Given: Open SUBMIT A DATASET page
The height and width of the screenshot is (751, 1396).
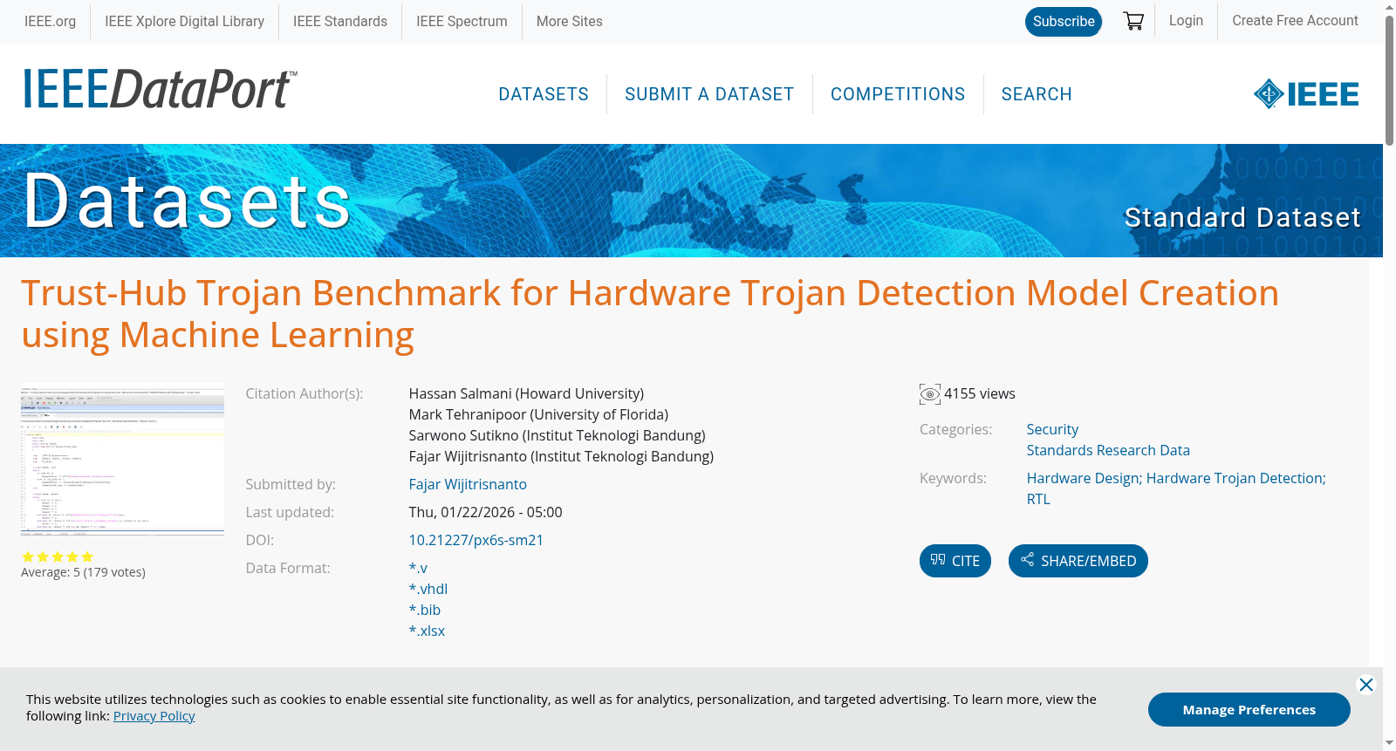Looking at the screenshot, I should 709,94.
